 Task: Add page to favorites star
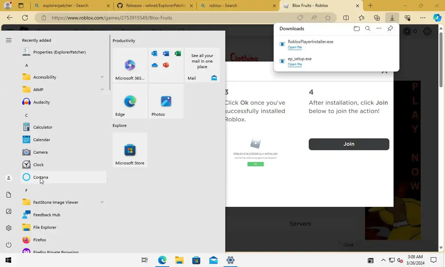(x=328, y=18)
